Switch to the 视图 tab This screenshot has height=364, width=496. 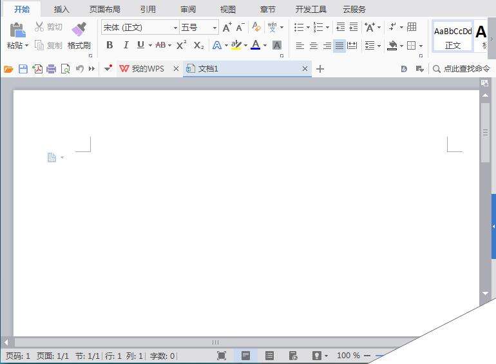(x=228, y=10)
